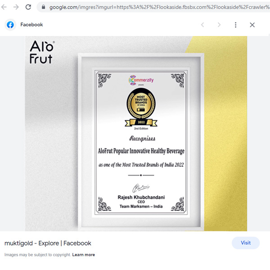Open the Learn more copyright link
Viewport: 270px width, 270px height.
84,255
